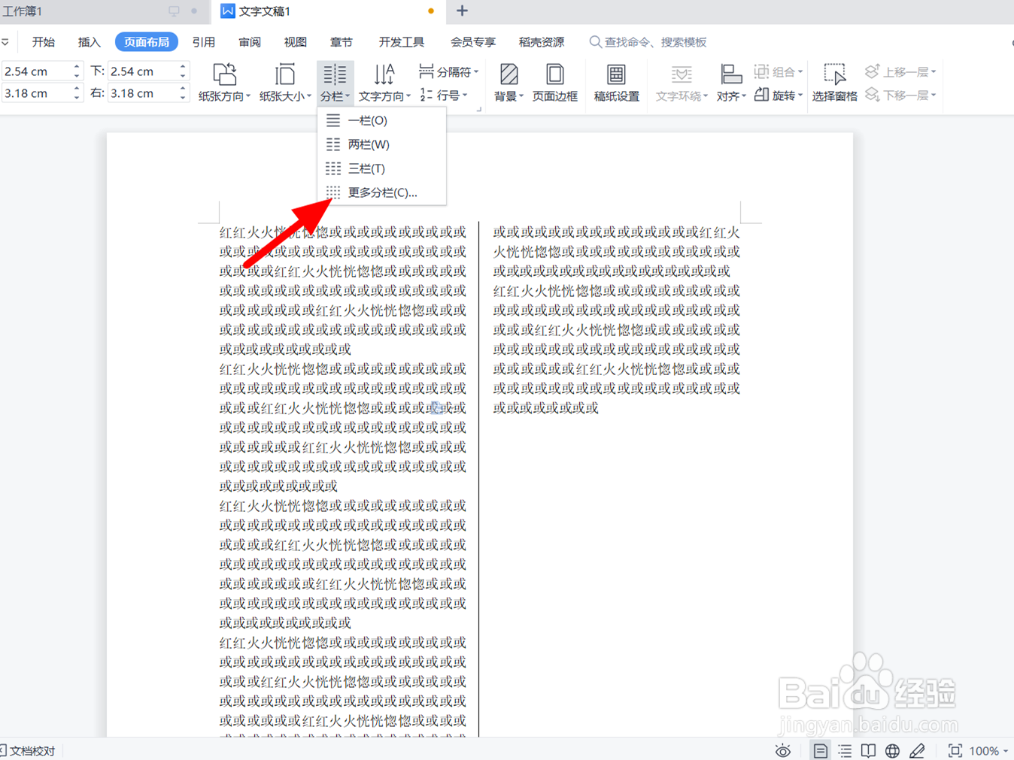Screen dimensions: 1014x760
Task: Increase the bottom margin with up spinner
Action: point(183,67)
